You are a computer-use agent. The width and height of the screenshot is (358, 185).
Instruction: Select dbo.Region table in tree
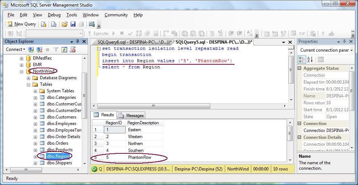click(x=58, y=156)
